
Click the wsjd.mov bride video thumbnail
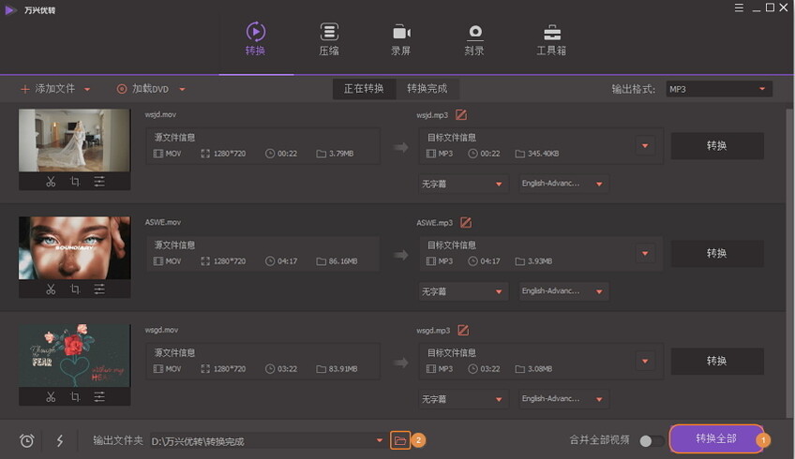75,141
